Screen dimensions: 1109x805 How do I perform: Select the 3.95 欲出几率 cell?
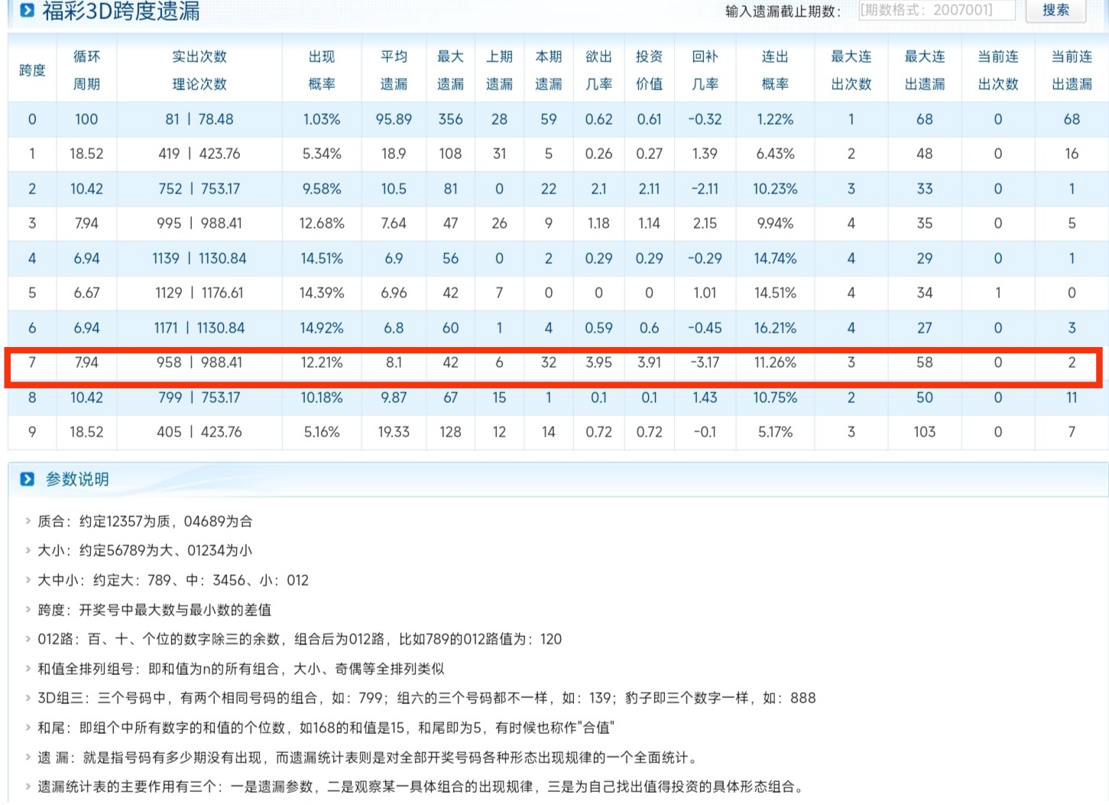[598, 362]
